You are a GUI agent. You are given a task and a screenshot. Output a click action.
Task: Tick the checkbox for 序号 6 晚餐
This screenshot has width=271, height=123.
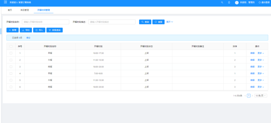pyautogui.click(x=11, y=87)
